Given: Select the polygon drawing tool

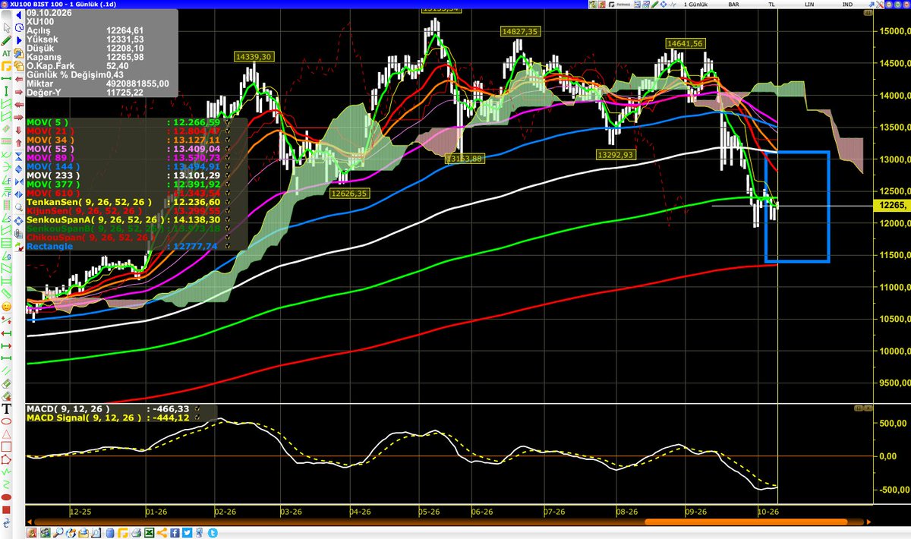Looking at the screenshot, I should point(6,459).
